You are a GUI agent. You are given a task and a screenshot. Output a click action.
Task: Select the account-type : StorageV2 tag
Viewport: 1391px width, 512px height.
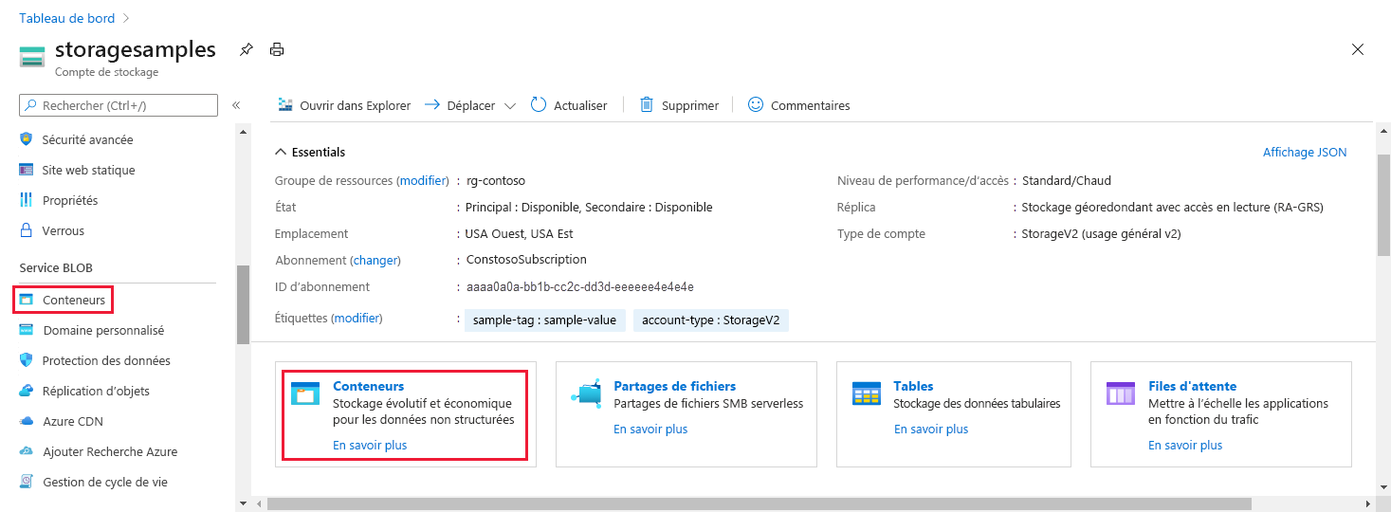tap(711, 320)
